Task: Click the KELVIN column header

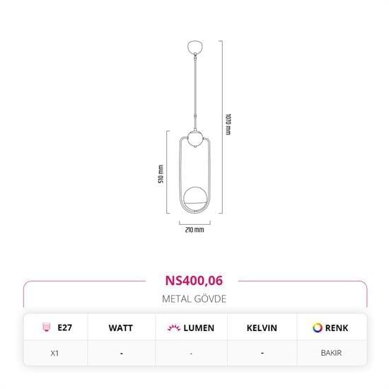Action: click(x=262, y=328)
